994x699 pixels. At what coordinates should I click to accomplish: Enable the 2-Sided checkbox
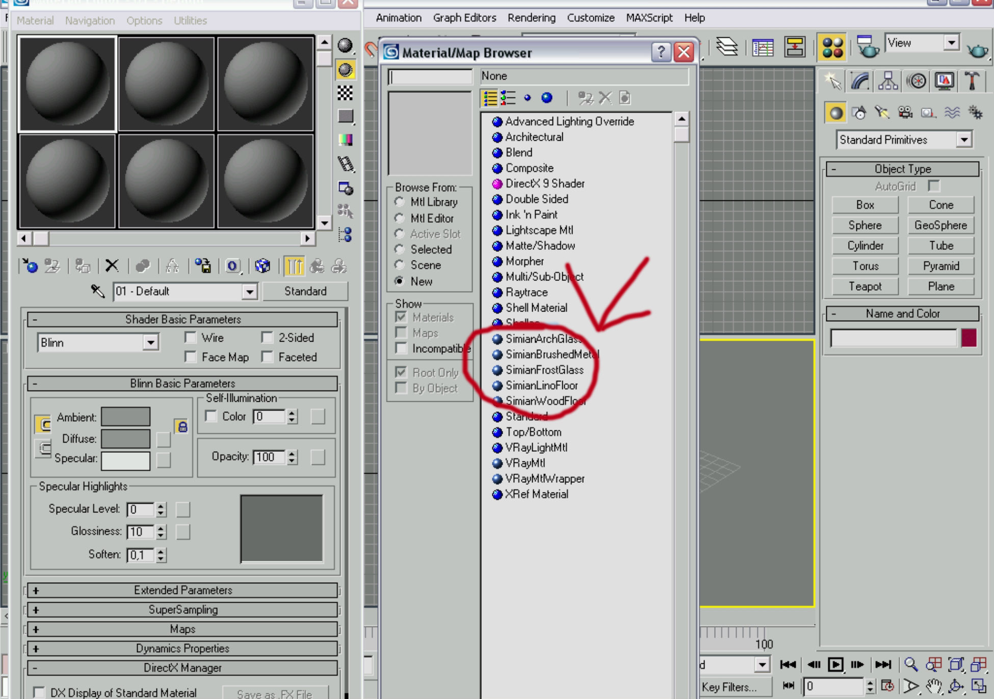267,338
